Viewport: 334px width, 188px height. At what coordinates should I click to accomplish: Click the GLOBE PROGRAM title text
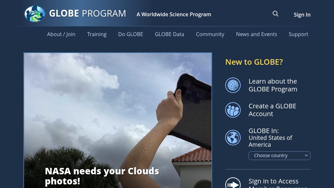point(87,13)
